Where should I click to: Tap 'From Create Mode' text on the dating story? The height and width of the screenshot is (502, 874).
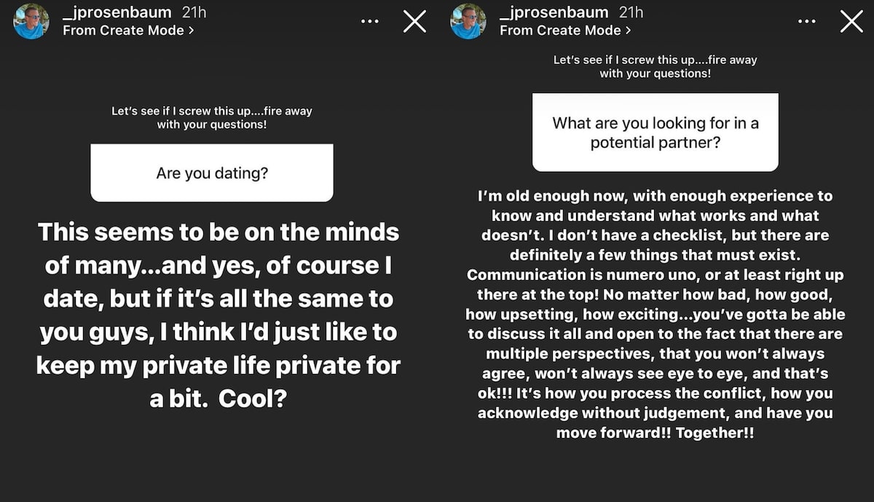tap(123, 31)
